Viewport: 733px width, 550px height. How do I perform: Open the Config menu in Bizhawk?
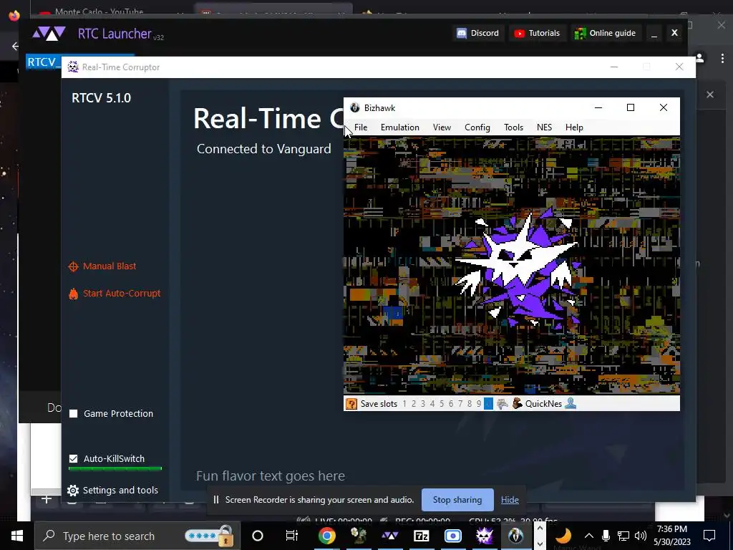(477, 127)
